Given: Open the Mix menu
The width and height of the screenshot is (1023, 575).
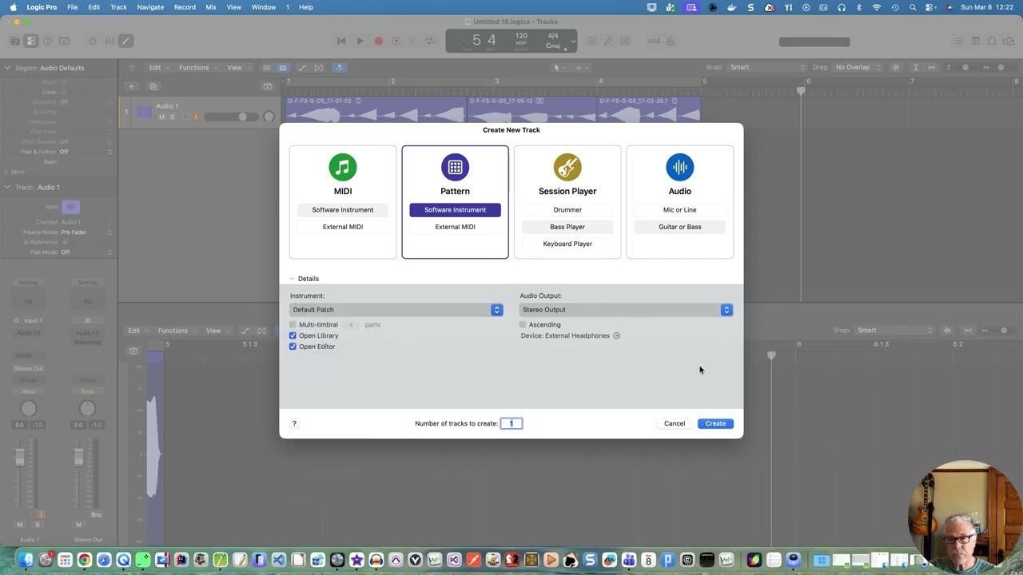Looking at the screenshot, I should click(211, 7).
